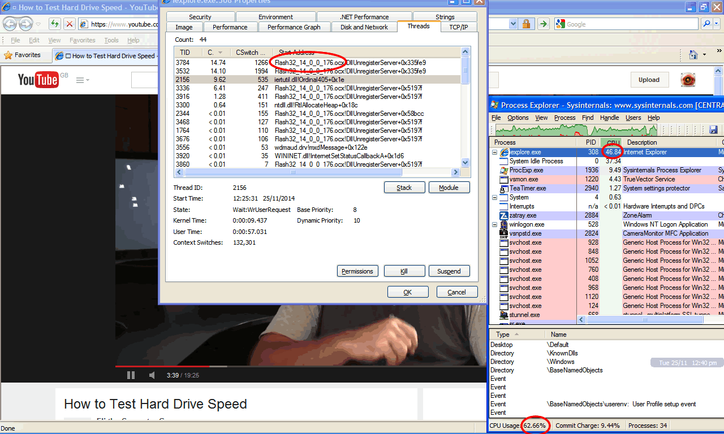
Task: Click the zatray.exe ZoneAlarm icon
Action: point(504,215)
